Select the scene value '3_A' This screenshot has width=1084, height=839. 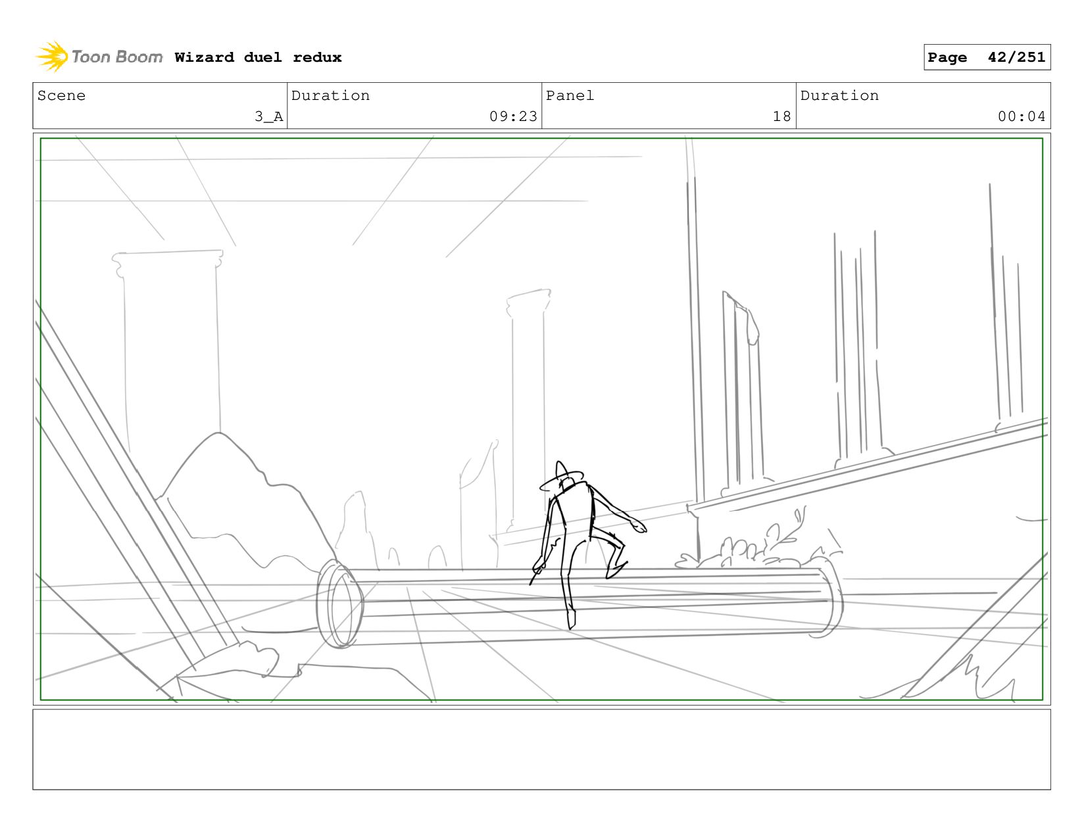click(269, 116)
